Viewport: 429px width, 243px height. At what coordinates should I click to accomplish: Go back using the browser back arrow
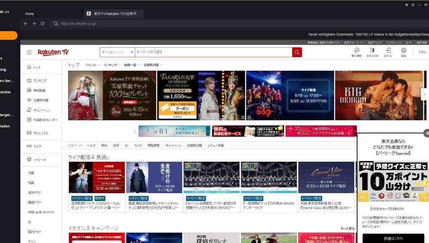[x=26, y=23]
